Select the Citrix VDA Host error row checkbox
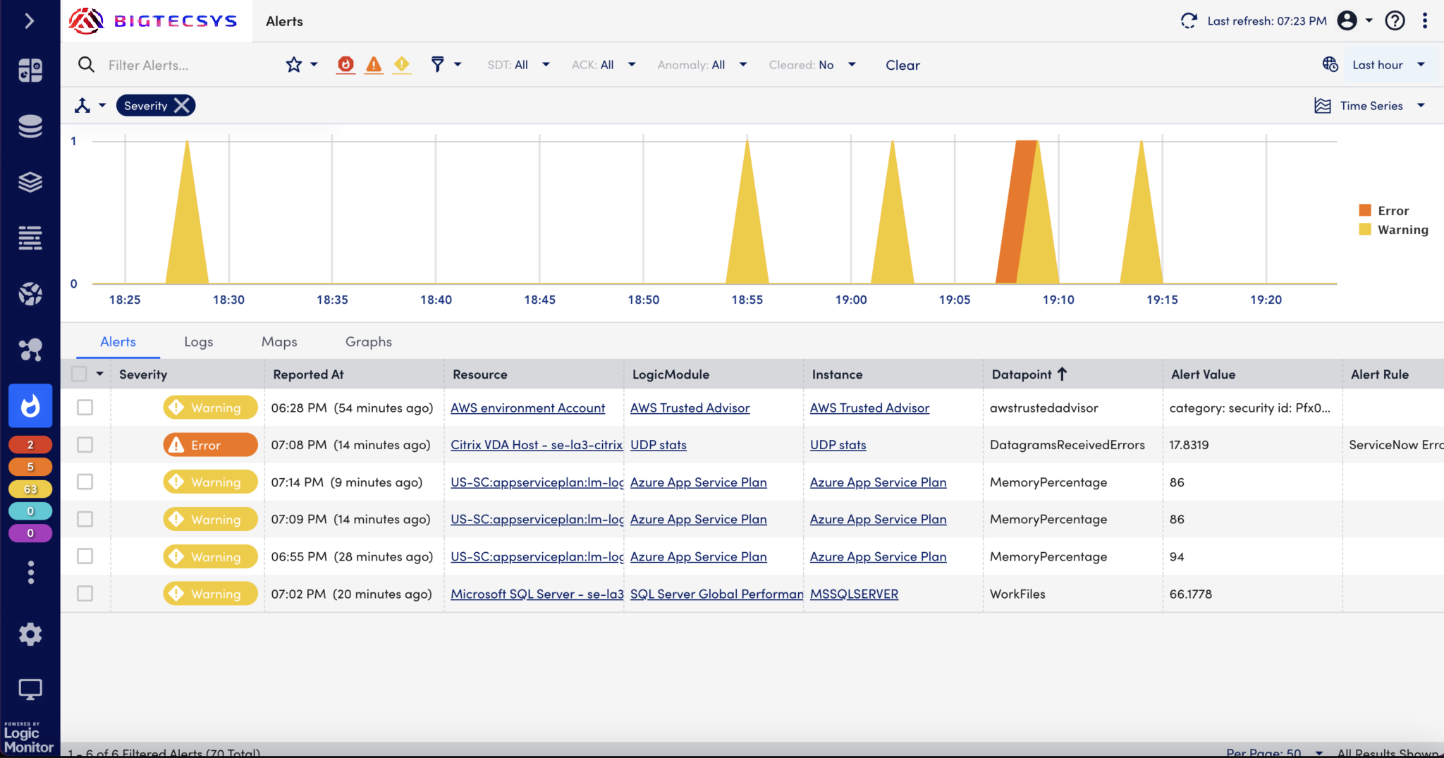Viewport: 1444px width, 758px height. [85, 445]
